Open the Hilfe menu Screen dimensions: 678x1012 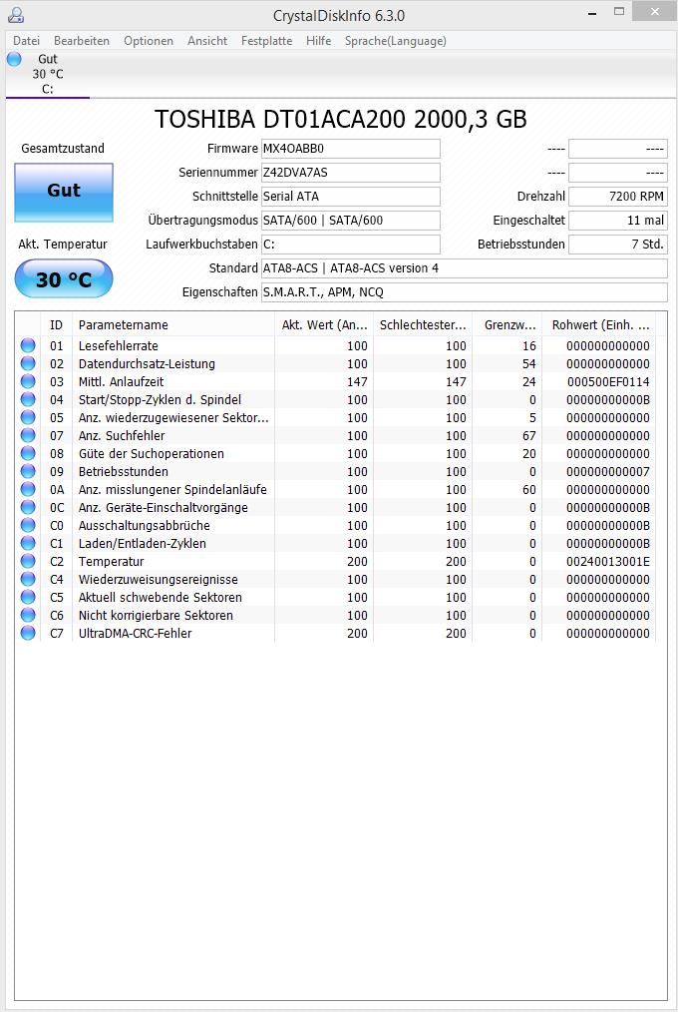[318, 41]
